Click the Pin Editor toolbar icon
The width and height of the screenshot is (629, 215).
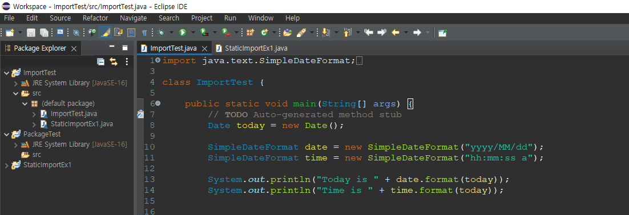[442, 33]
